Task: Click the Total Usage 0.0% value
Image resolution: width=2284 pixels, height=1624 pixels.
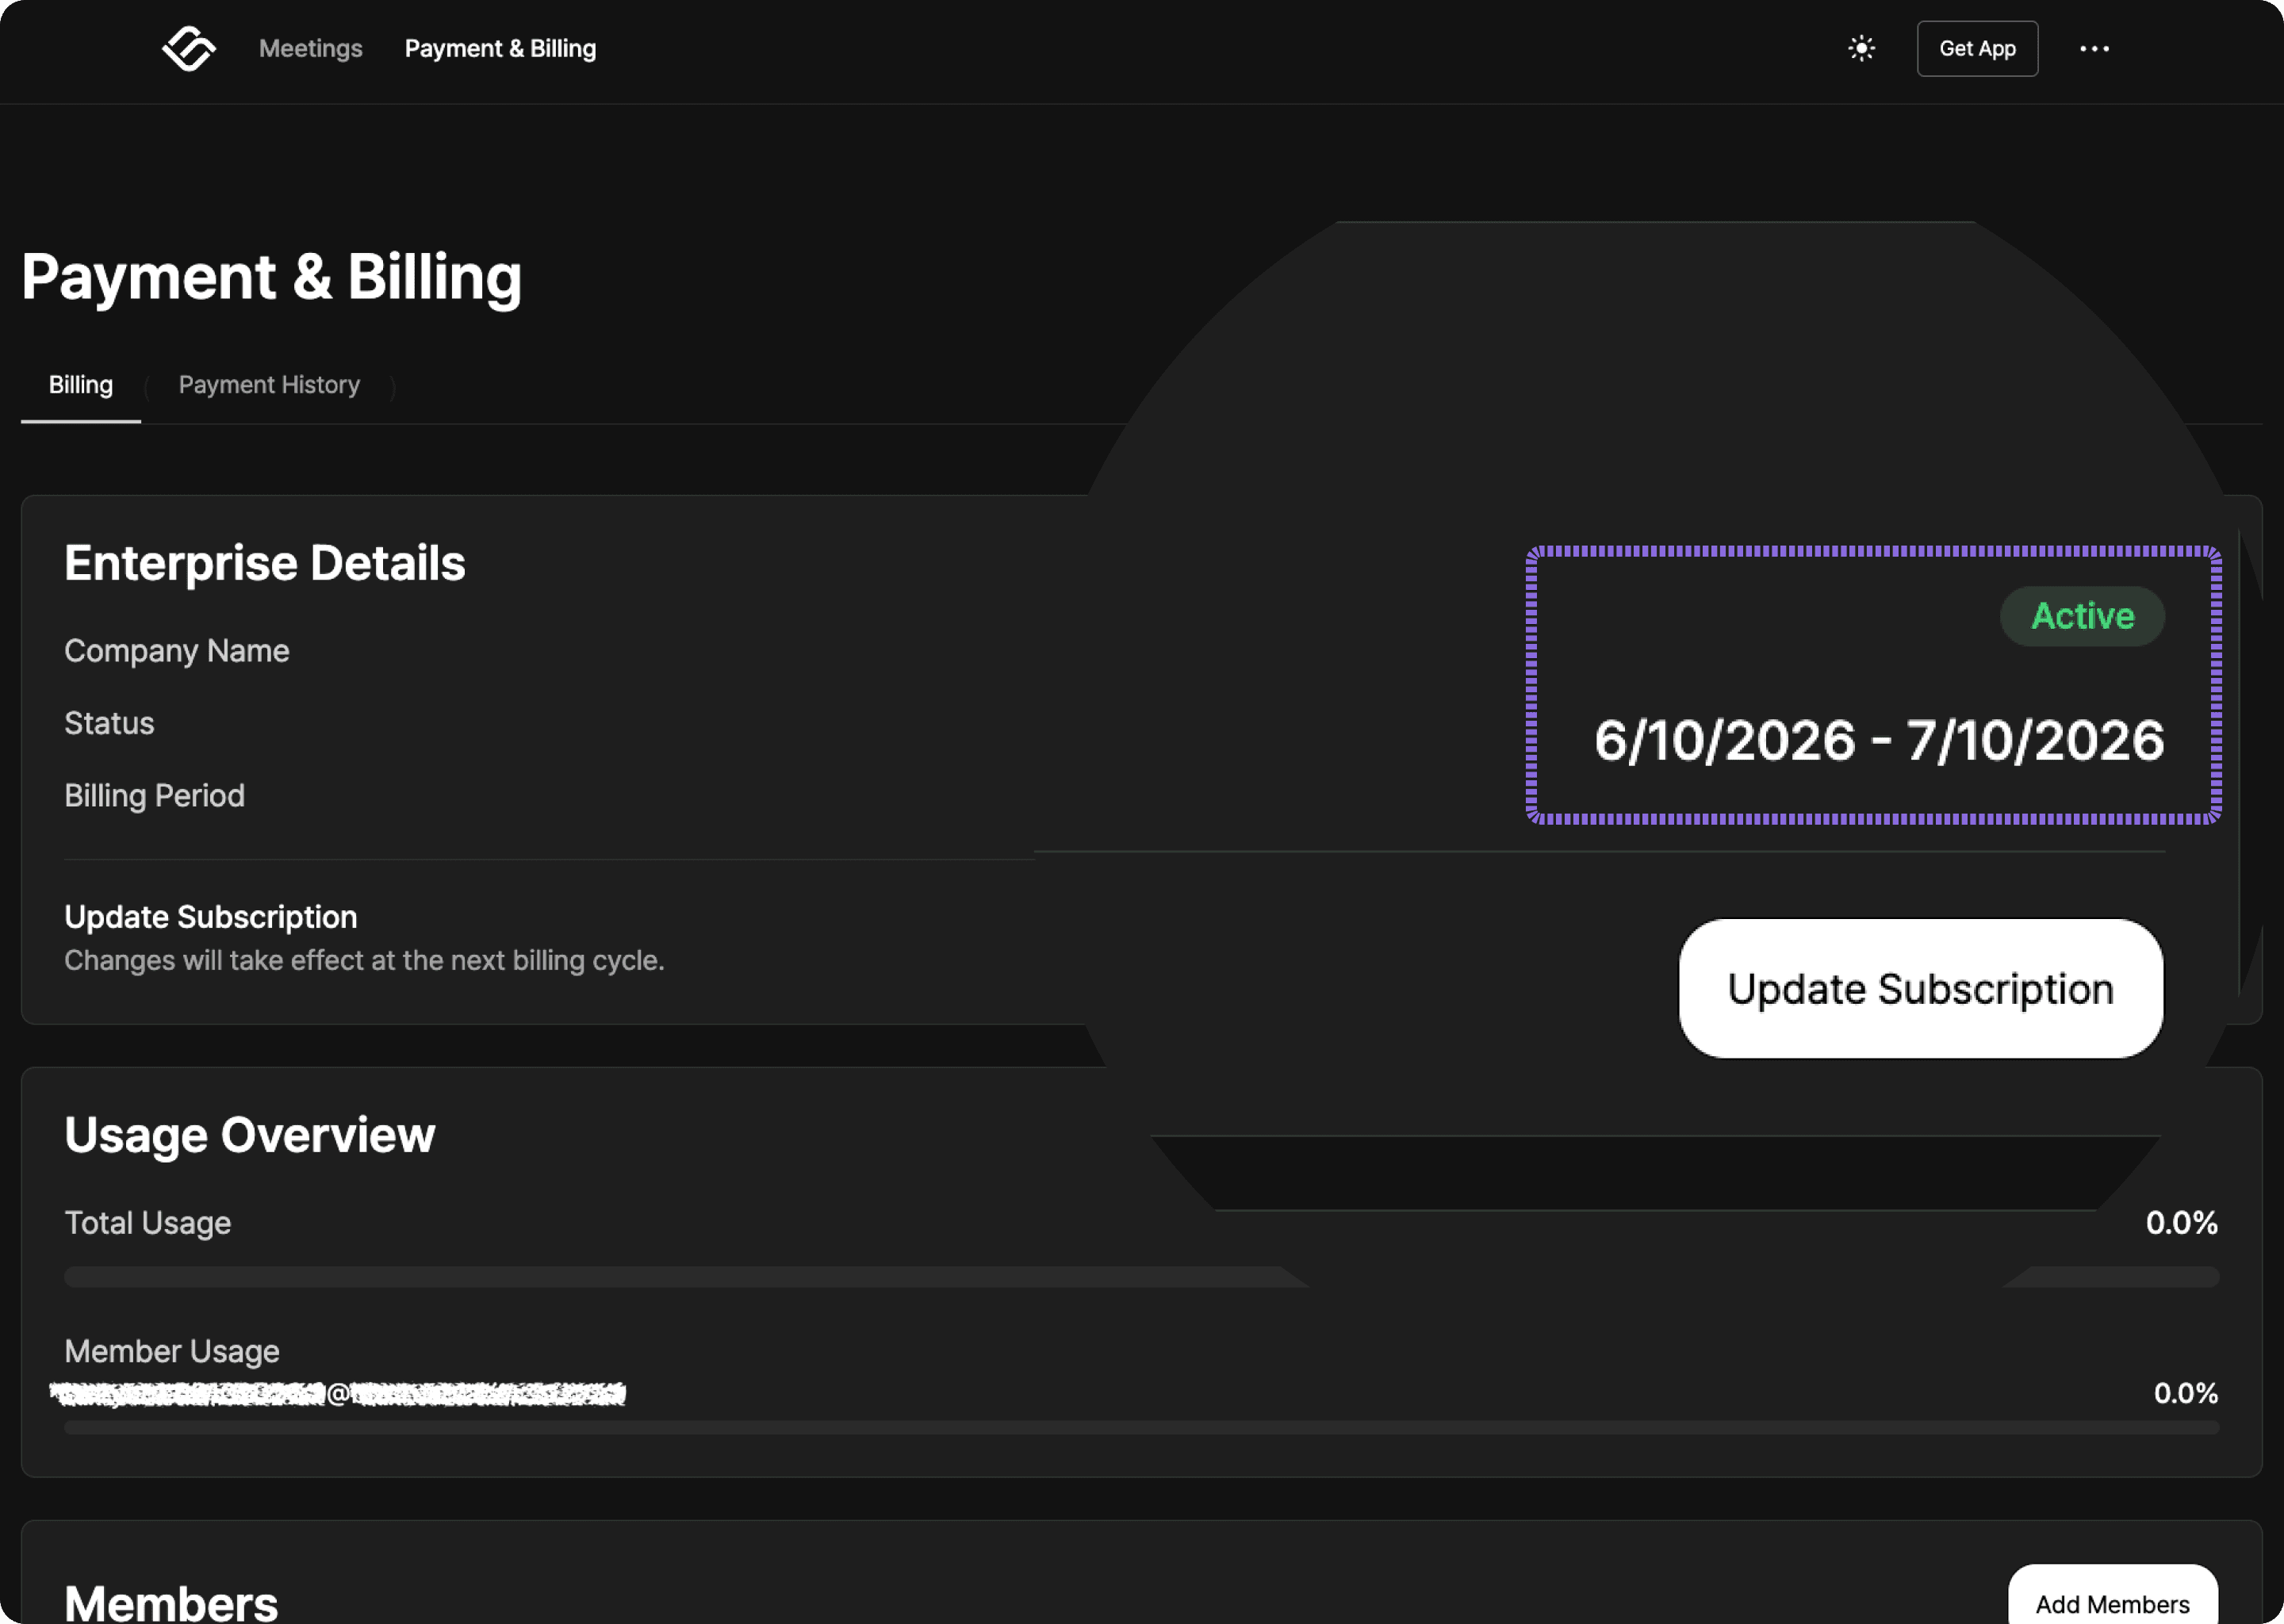Action: point(2181,1222)
